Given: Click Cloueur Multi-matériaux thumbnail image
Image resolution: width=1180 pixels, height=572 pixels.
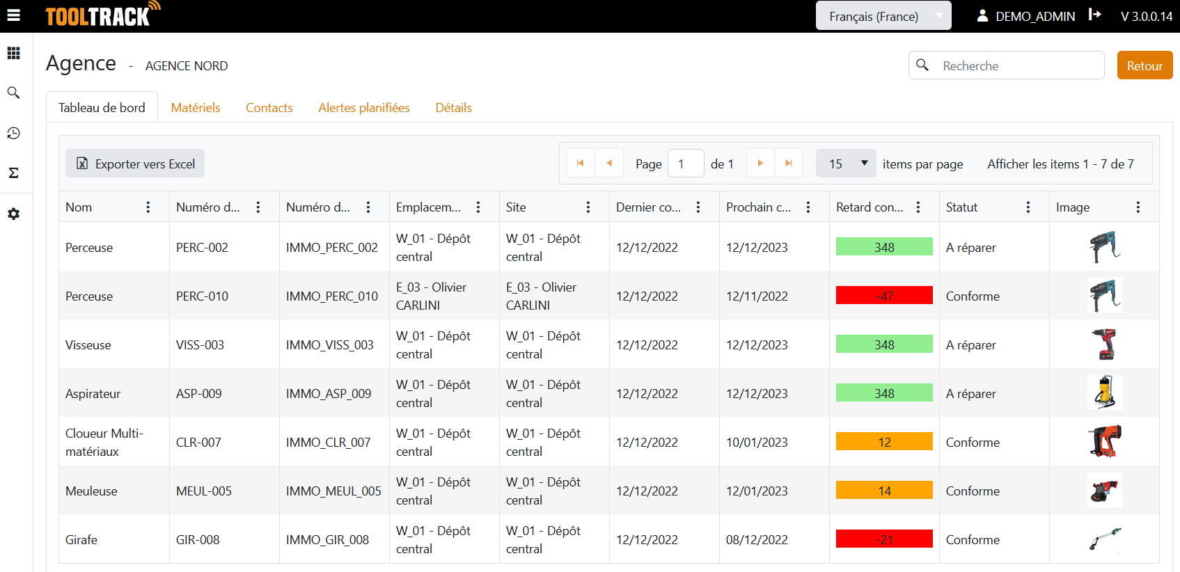Looking at the screenshot, I should [1105, 442].
